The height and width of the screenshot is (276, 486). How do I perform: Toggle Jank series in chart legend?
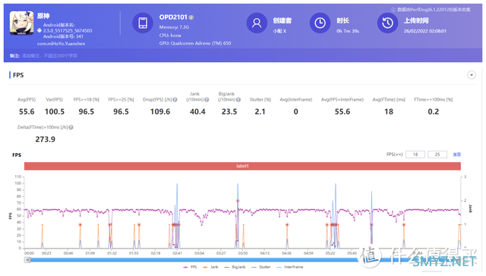point(211,267)
